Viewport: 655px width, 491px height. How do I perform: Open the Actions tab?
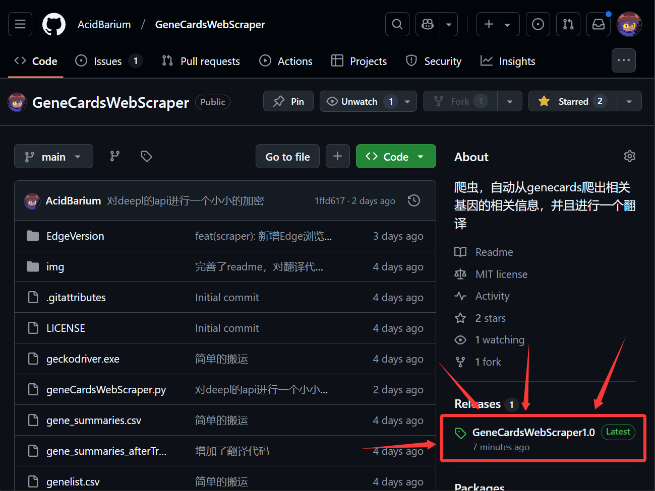(x=286, y=61)
